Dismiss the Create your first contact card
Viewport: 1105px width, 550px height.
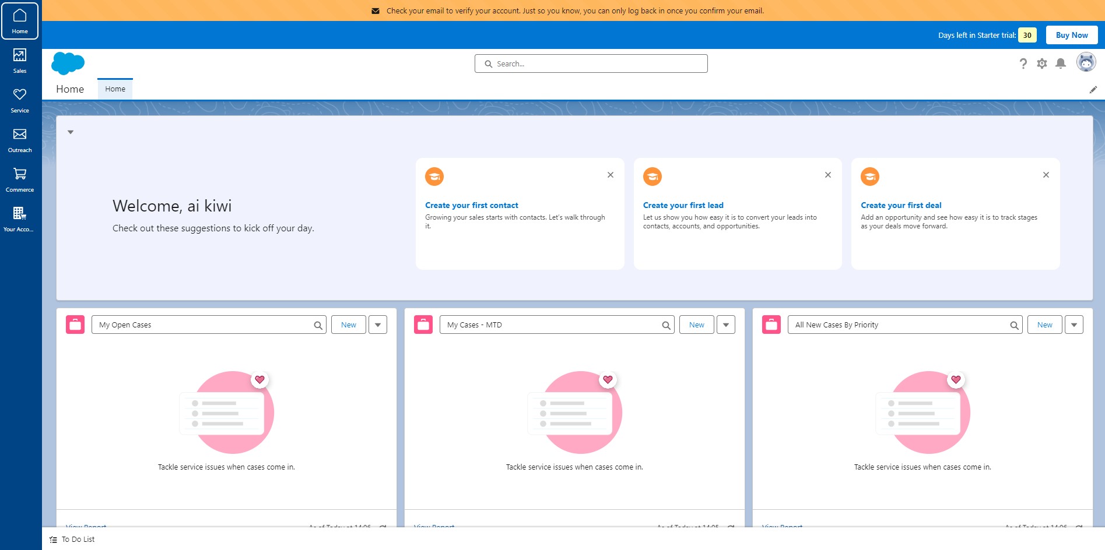[x=611, y=175]
